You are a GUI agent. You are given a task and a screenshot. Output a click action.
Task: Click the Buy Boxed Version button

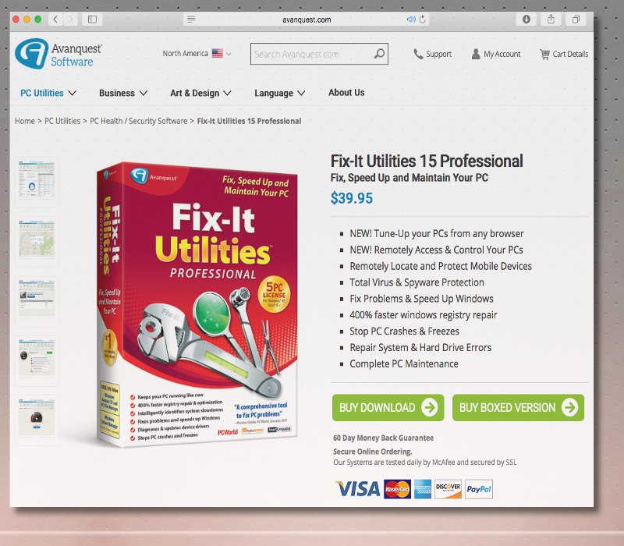[x=518, y=407]
